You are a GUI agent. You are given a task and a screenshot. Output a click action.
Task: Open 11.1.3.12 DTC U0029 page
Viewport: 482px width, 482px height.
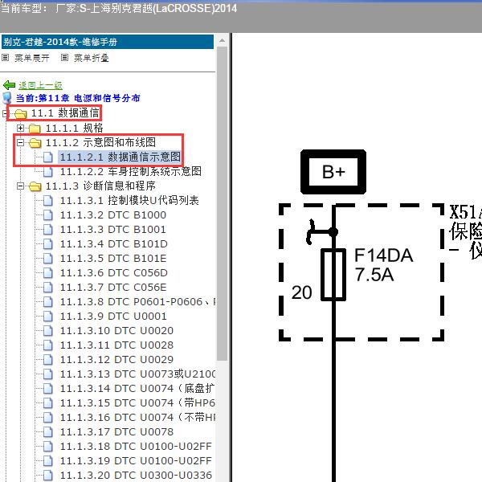(x=116, y=359)
